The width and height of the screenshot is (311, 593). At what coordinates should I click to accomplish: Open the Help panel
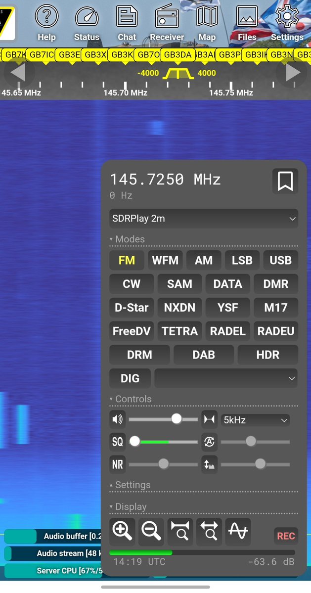point(46,23)
